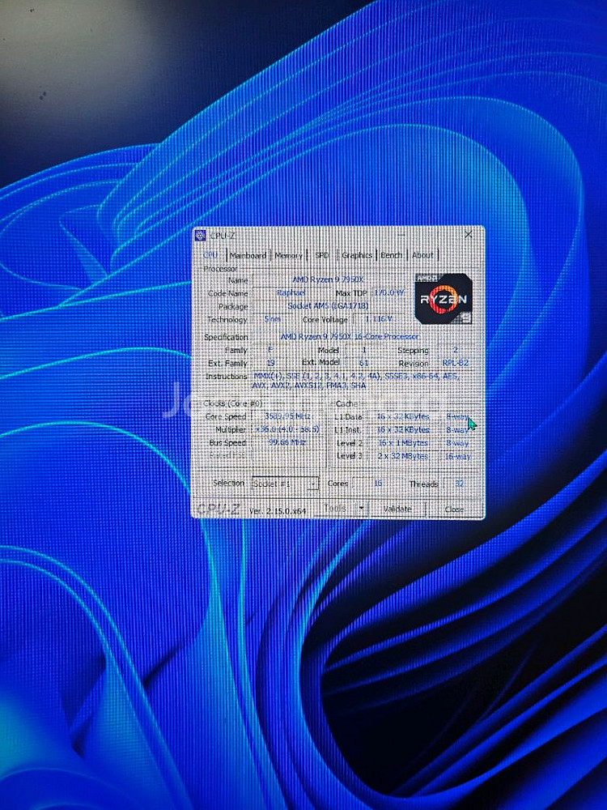This screenshot has width=607, height=810.
Task: Click the Level 2 8-way associativity value
Action: click(457, 443)
